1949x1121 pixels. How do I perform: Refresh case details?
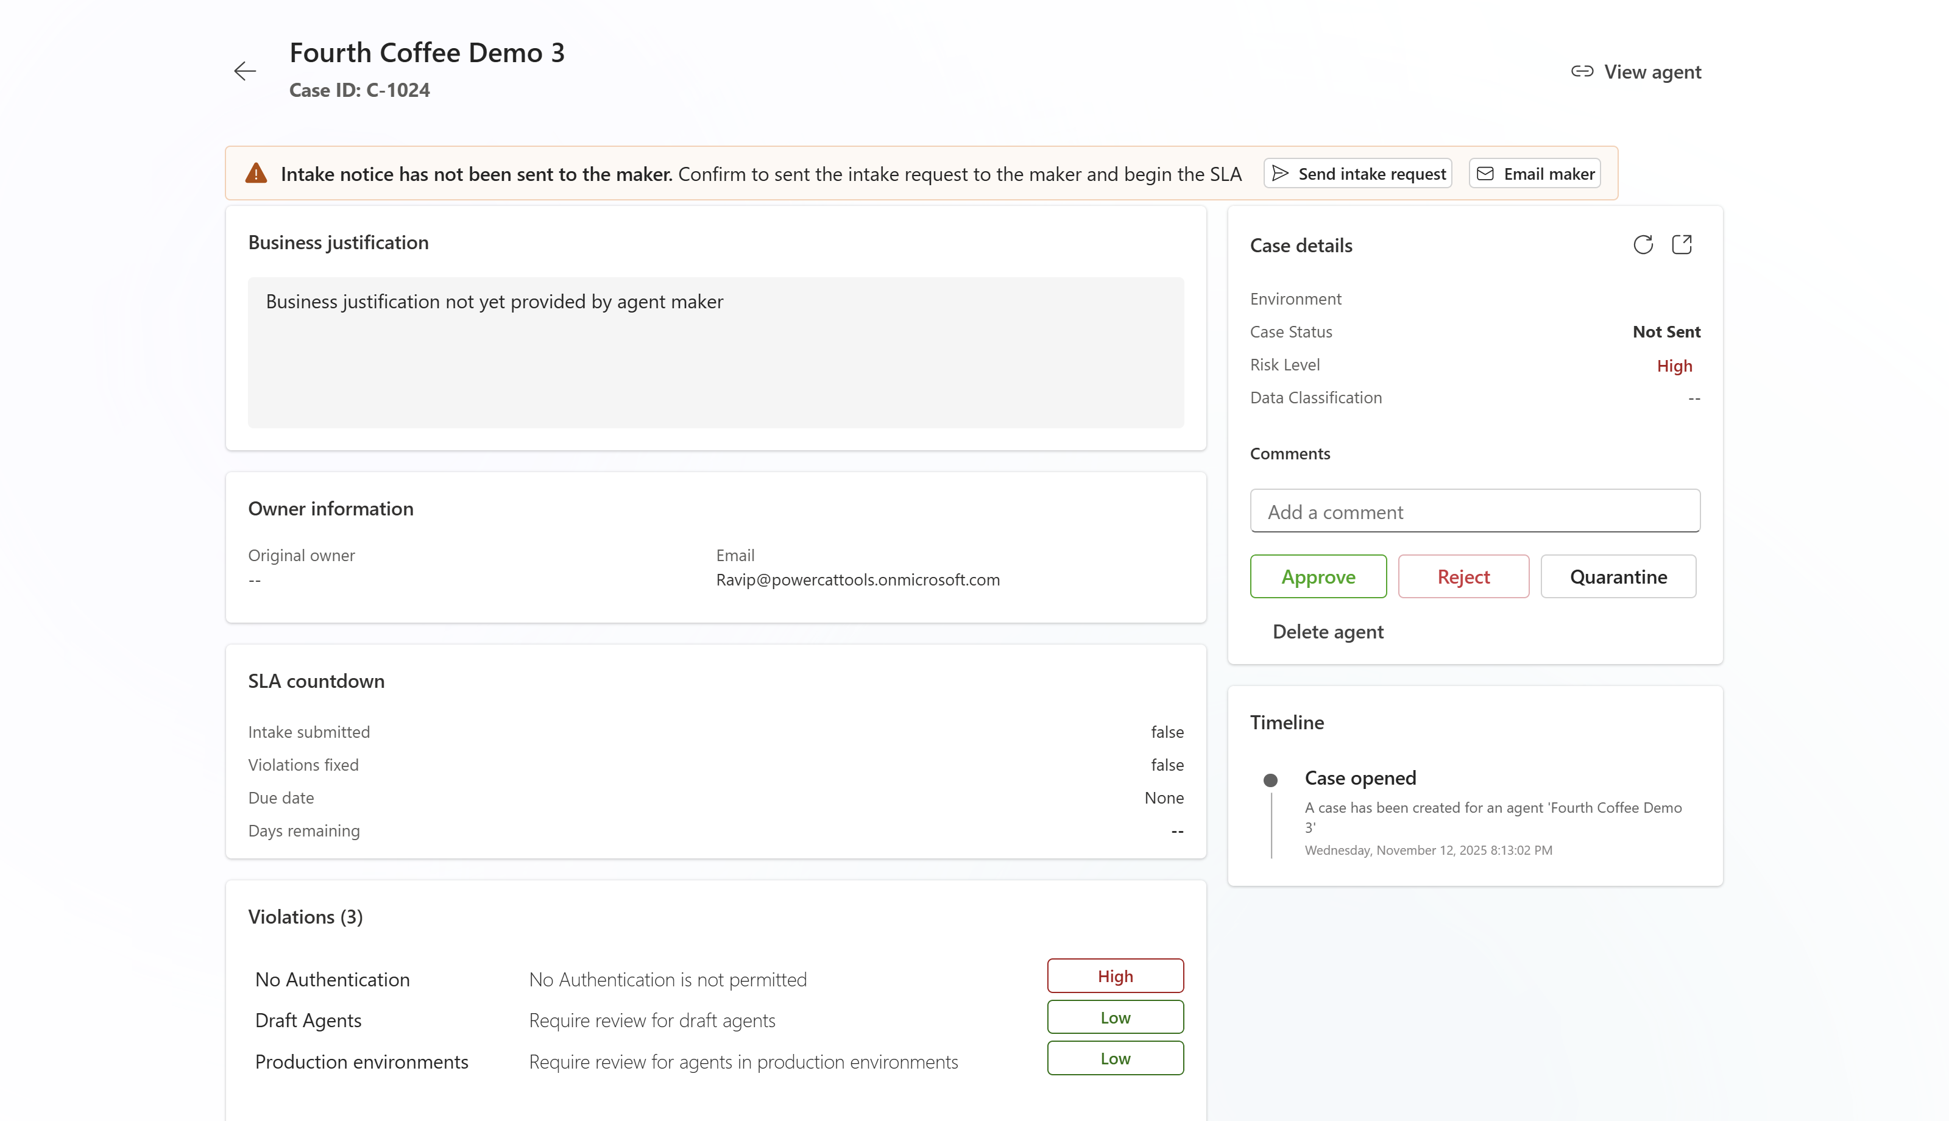tap(1643, 245)
